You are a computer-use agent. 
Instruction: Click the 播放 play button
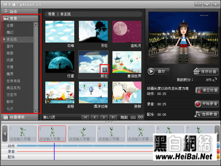click(158, 71)
